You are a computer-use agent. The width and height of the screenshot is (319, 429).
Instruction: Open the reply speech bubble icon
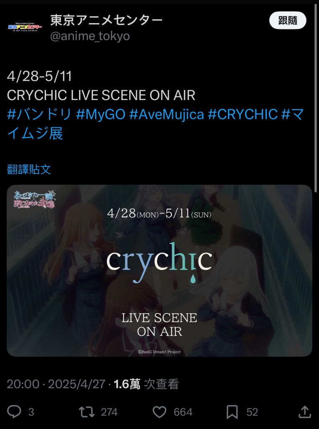(x=14, y=412)
